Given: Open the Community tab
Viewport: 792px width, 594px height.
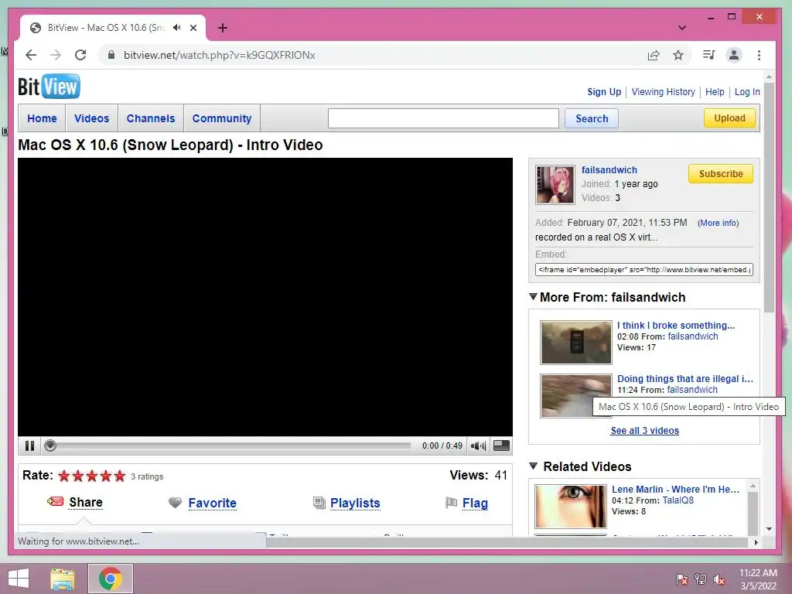Looking at the screenshot, I should [222, 118].
